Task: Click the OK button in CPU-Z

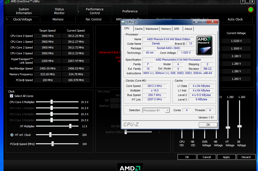Action: pos(208,125)
